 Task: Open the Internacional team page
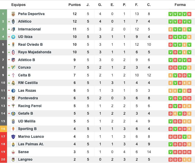click(29, 29)
